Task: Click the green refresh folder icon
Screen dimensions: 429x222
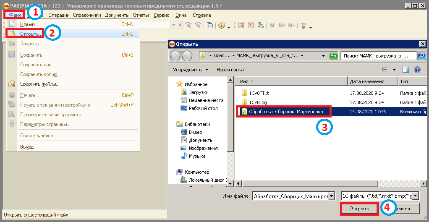Action: click(x=333, y=56)
